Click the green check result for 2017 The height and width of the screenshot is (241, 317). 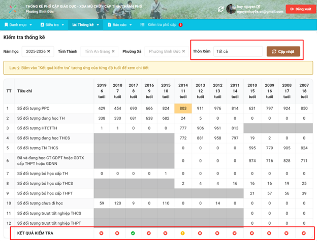pyautogui.click(x=133, y=233)
